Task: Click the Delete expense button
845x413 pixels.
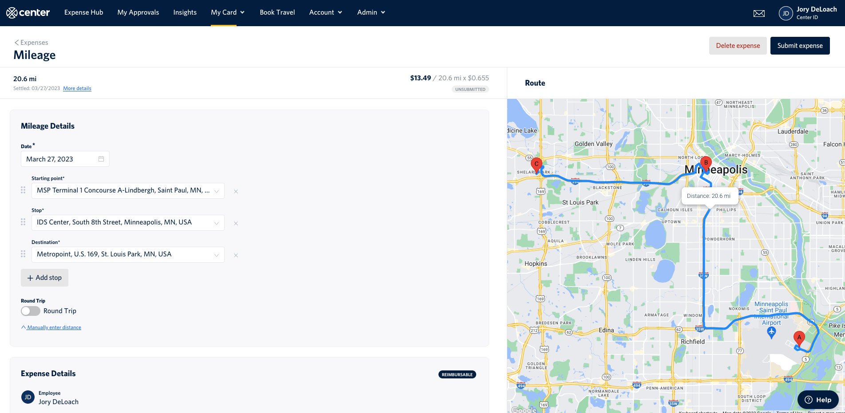Action: (x=738, y=46)
